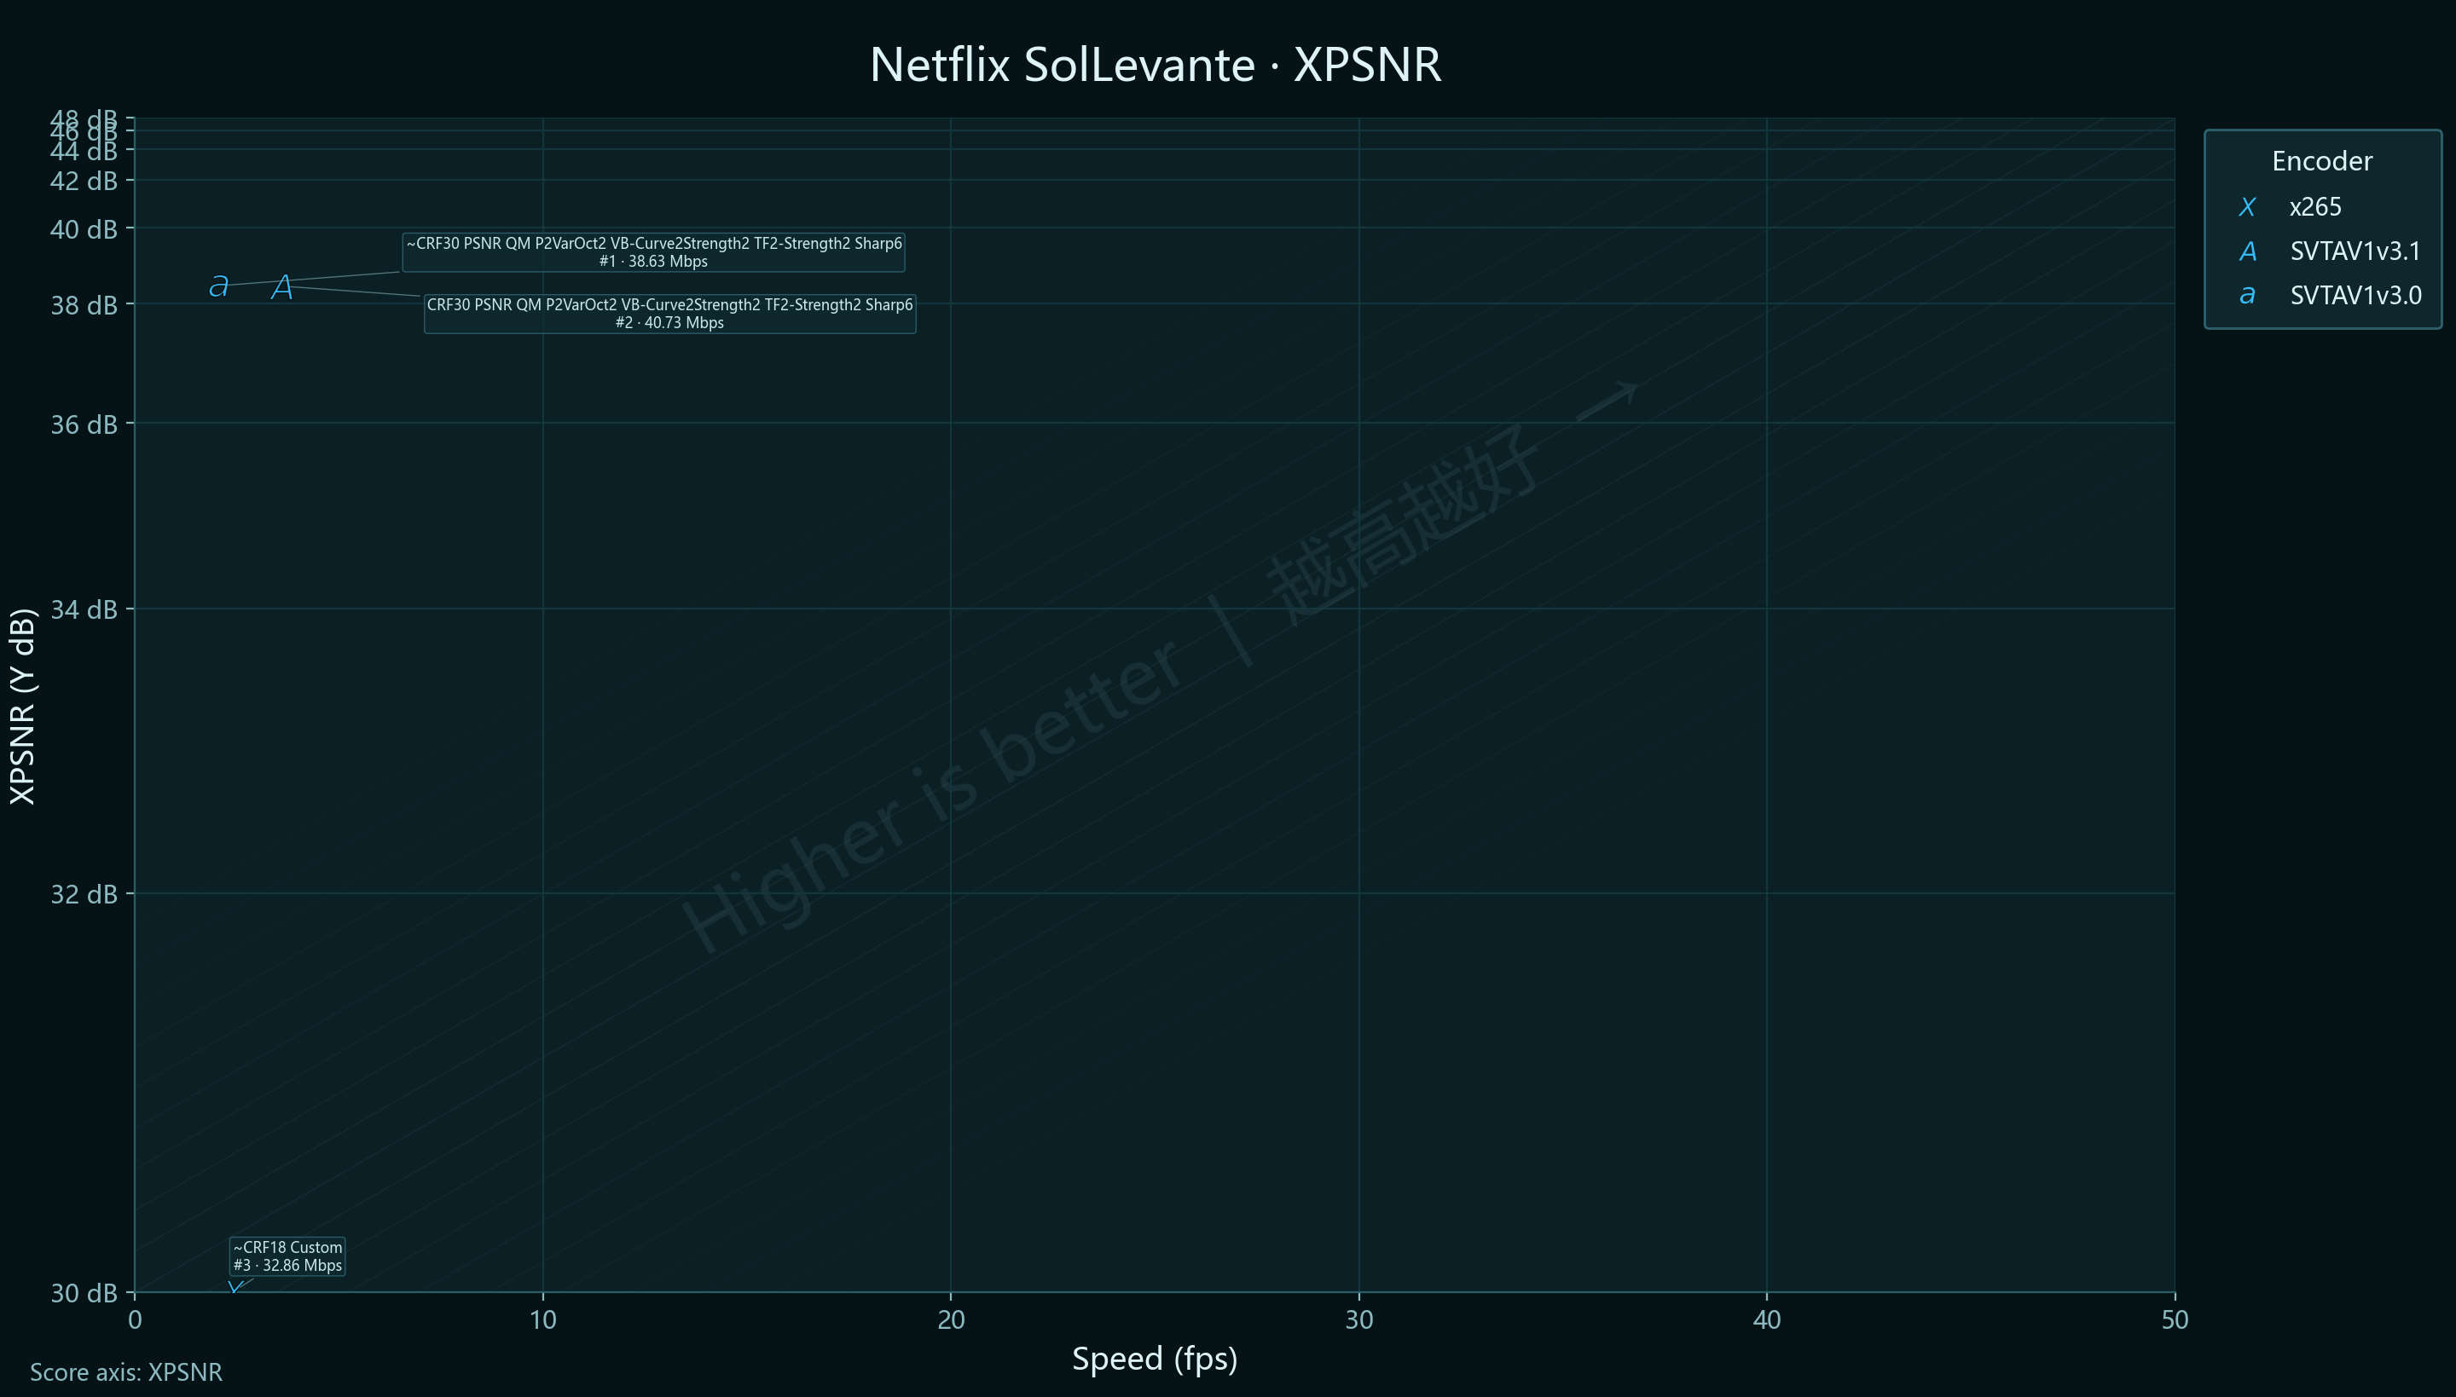Click the SVTAV1v3.0 legend marker icon
Viewport: 2456px width, 1397px height.
point(2247,296)
